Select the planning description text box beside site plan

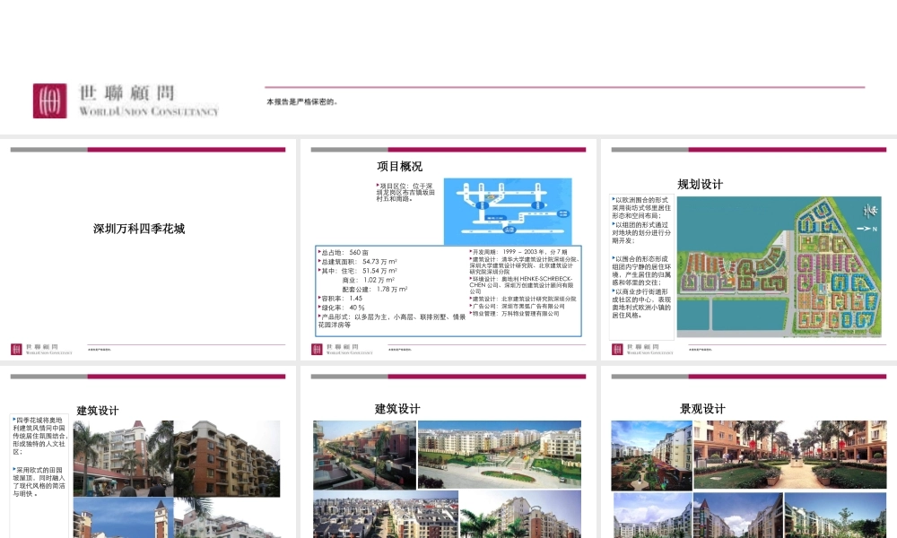(641, 258)
